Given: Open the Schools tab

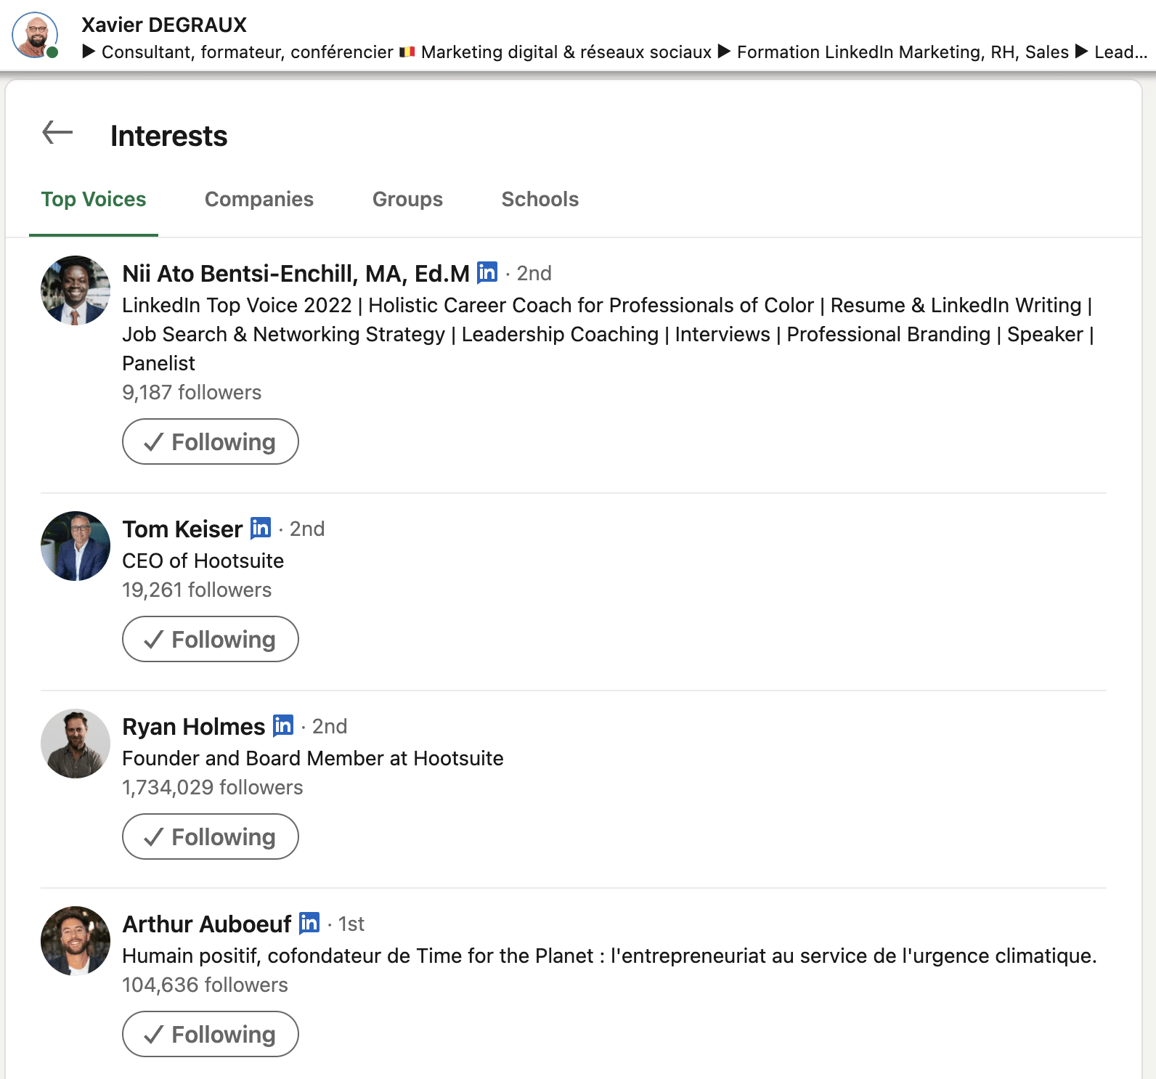Looking at the screenshot, I should (x=540, y=199).
